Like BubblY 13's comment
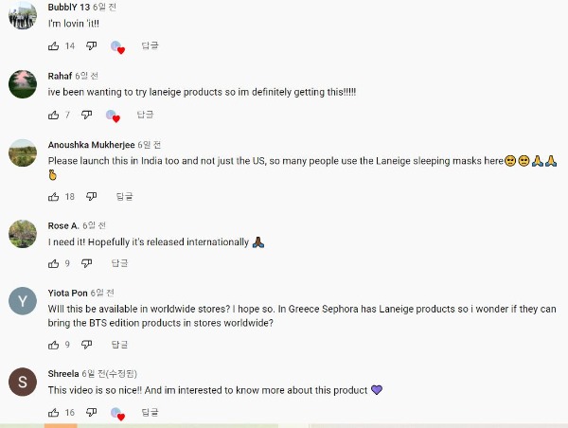The height and width of the screenshot is (428, 568). tap(53, 45)
